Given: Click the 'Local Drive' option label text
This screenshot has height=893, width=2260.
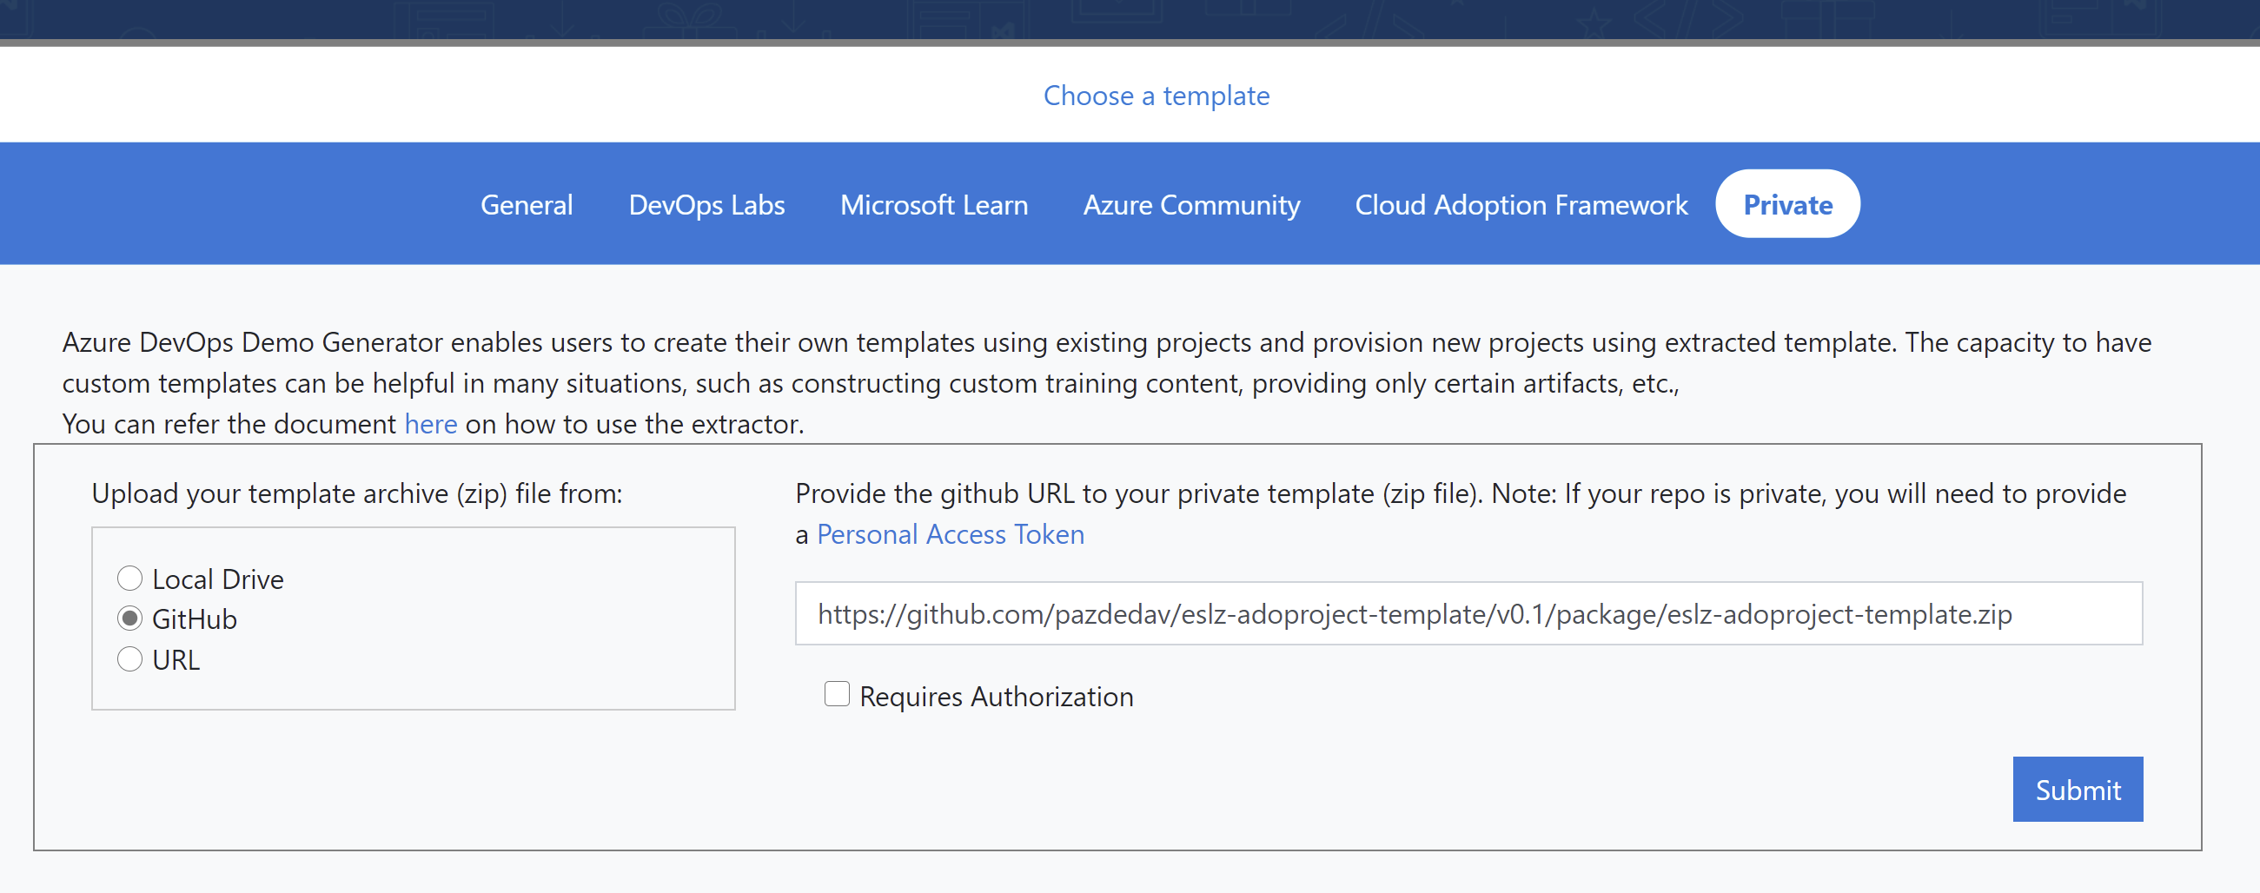Looking at the screenshot, I should [217, 579].
